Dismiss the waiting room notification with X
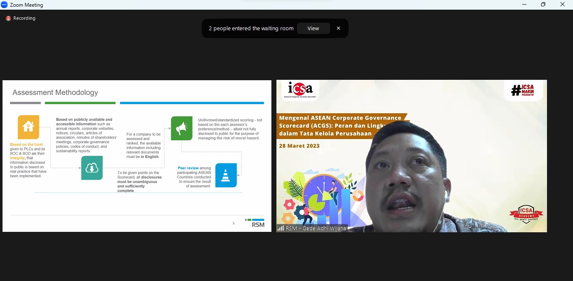 (x=339, y=29)
